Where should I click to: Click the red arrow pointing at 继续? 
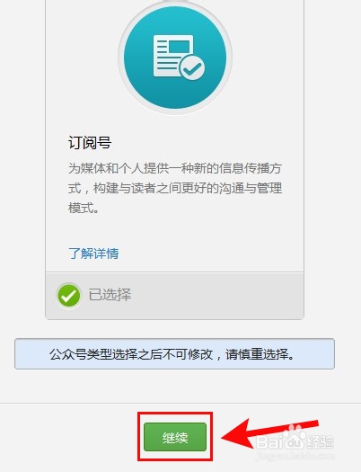click(x=270, y=432)
